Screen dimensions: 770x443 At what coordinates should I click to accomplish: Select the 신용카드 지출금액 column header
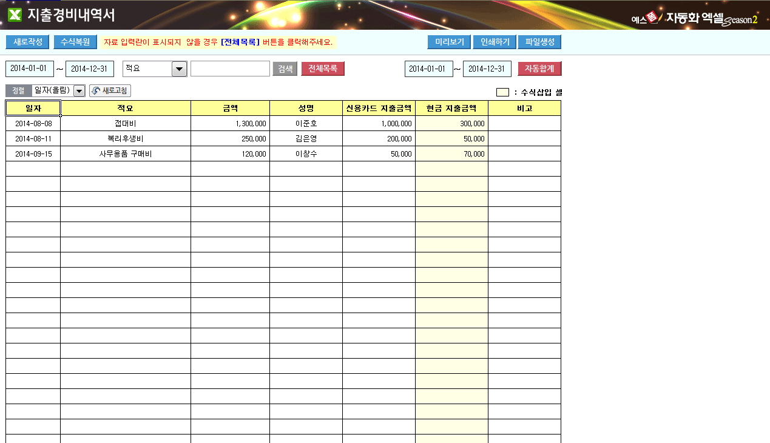tap(379, 108)
